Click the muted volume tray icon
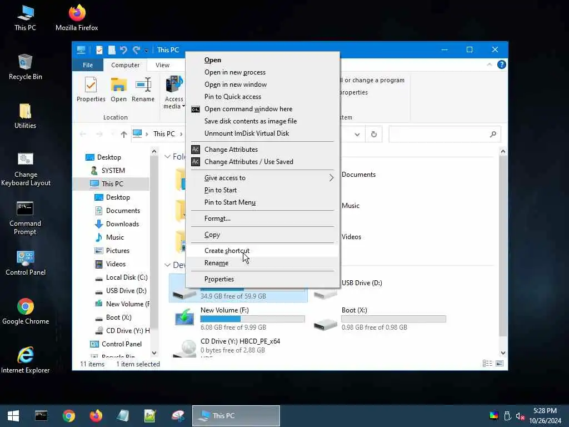Screen dimensions: 569x427 tap(520, 416)
